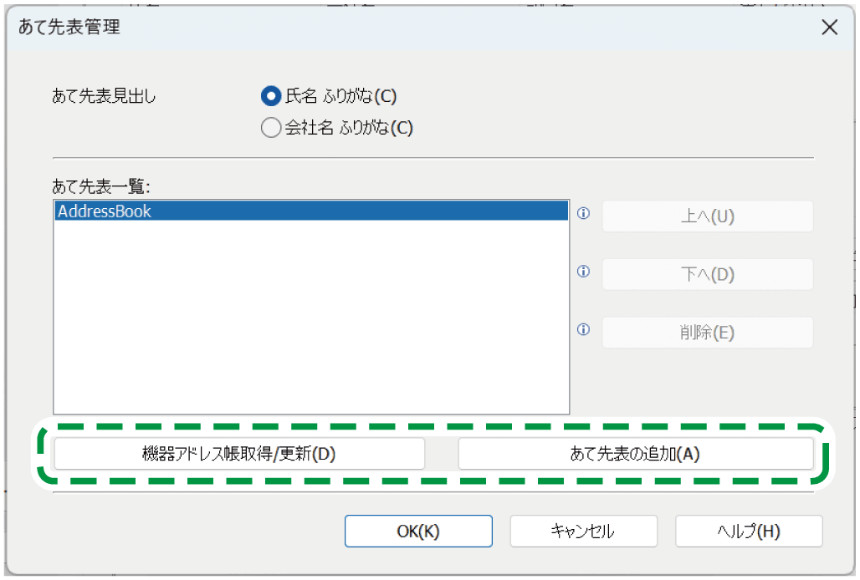Click info icon beside 下へ(D) button
The image size is (860, 580).
[584, 272]
